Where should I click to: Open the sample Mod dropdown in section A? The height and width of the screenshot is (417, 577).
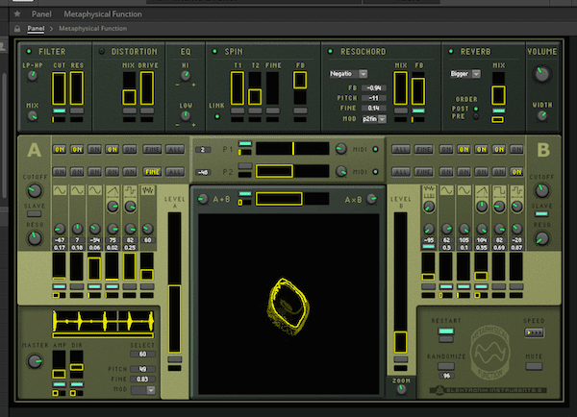(143, 390)
